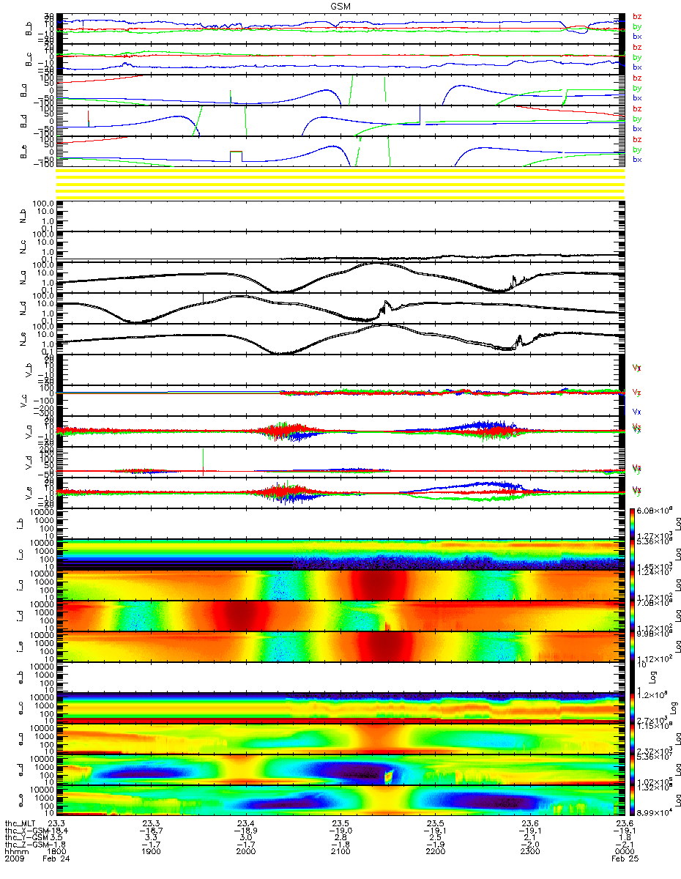Click the e_e electron spectrogram panel
This screenshot has width=681, height=879.
pos(340,801)
